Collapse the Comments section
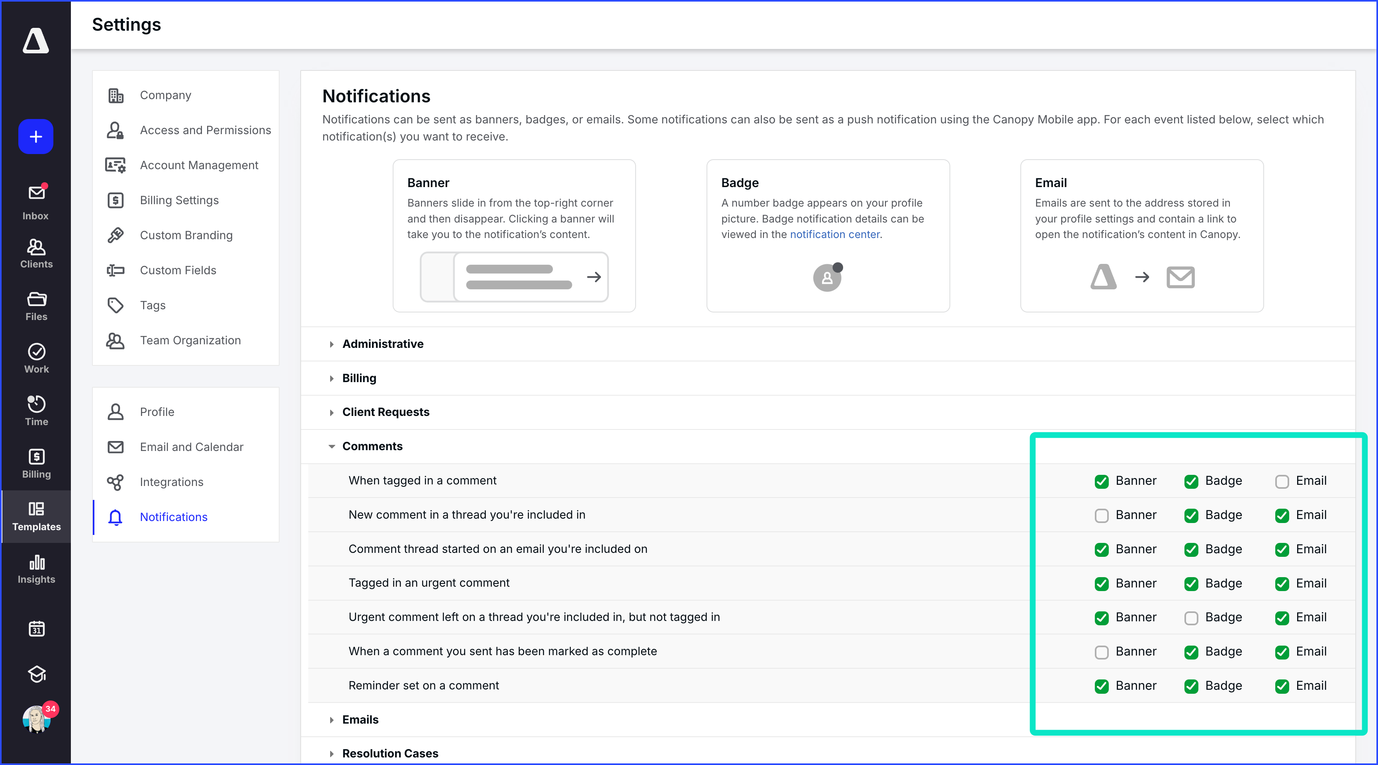Screen dimensions: 1378x765 (372, 447)
